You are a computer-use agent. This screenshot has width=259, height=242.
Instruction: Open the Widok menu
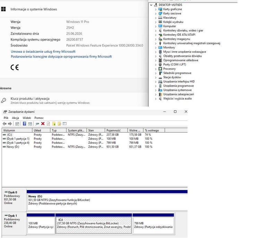[x=27, y=118]
